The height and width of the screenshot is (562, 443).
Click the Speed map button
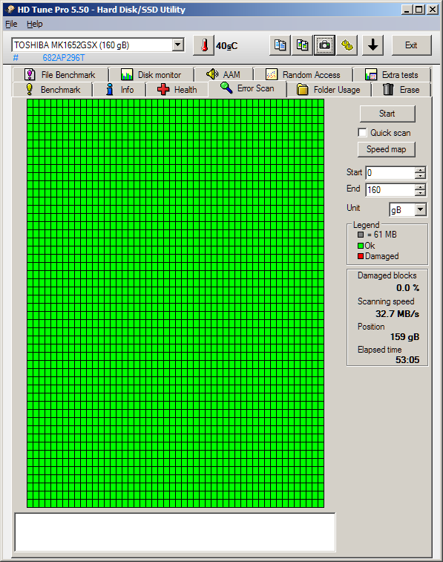point(387,149)
